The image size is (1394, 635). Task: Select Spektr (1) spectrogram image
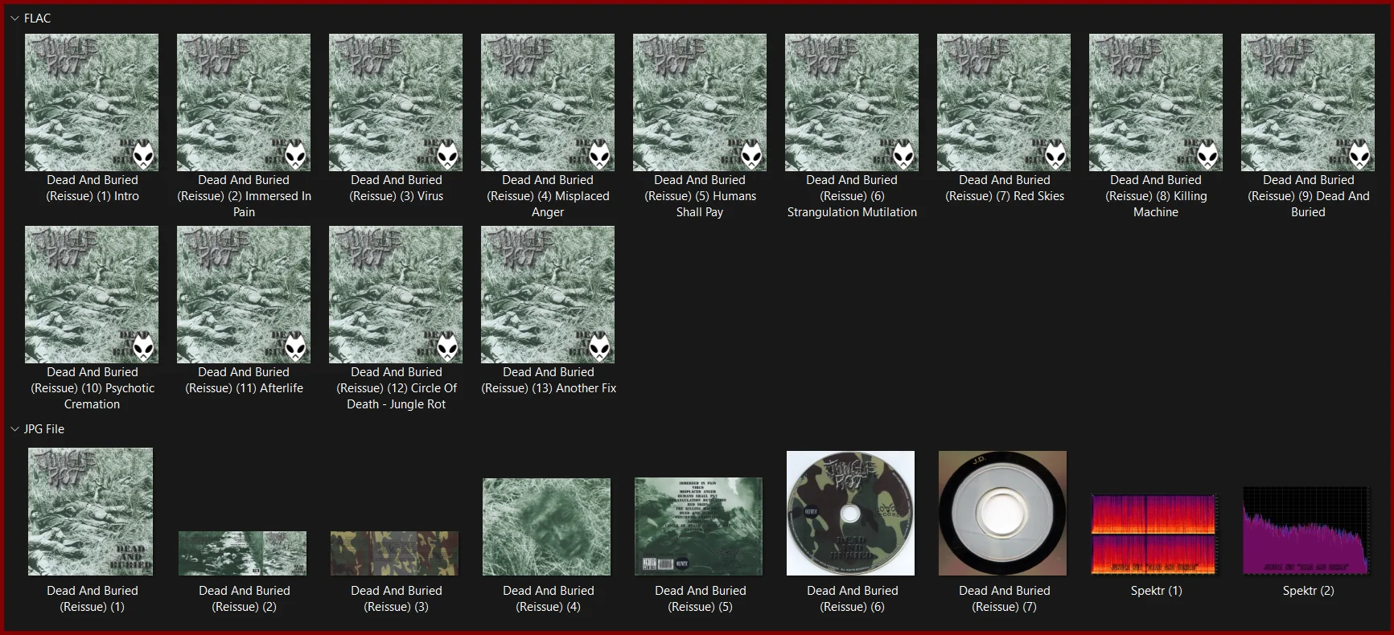(1154, 535)
